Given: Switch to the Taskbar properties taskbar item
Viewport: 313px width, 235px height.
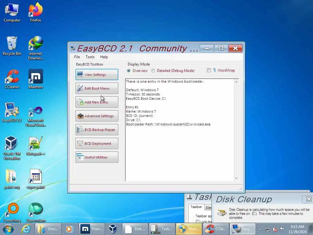Looking at the screenshot, I should 162,229.
